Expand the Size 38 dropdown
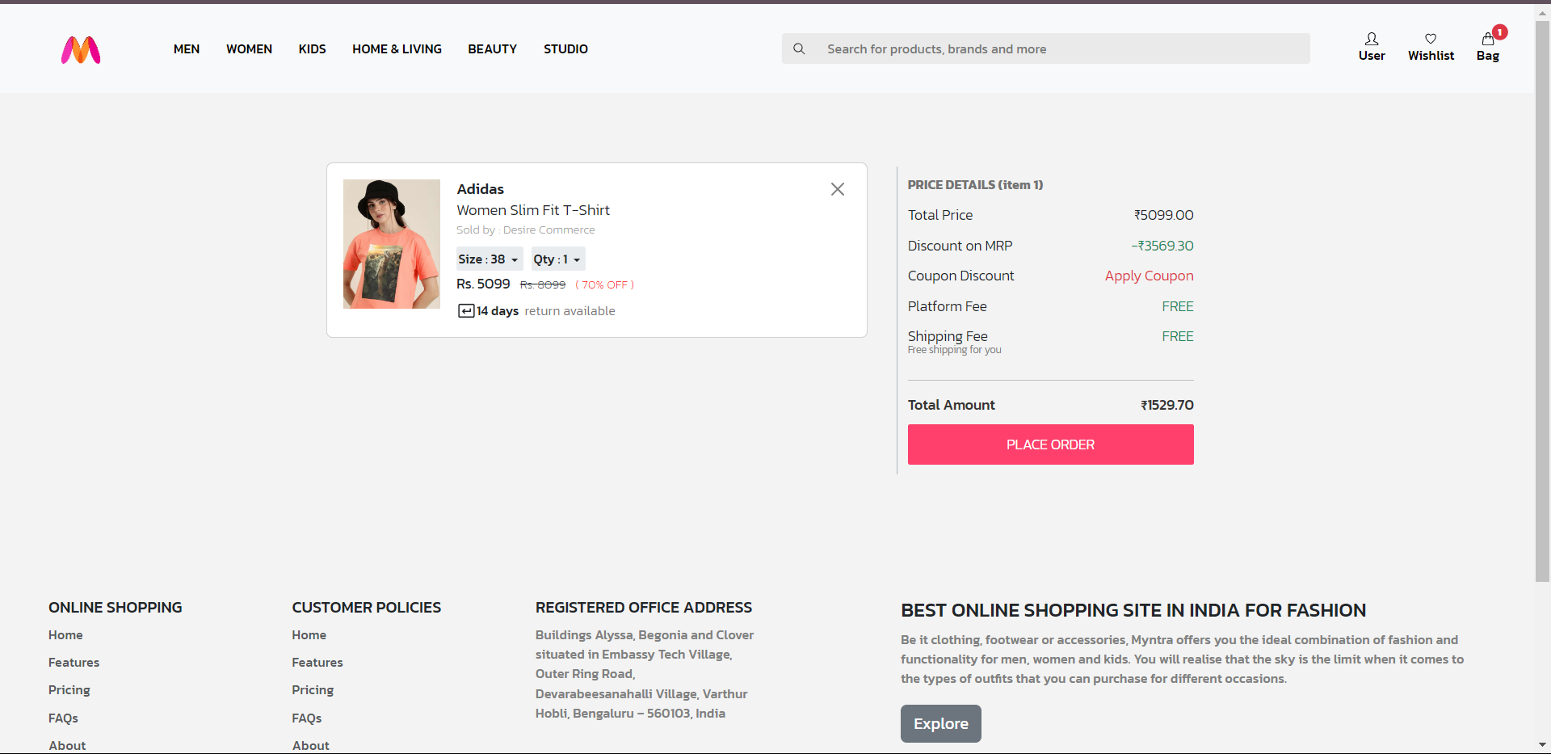 [x=490, y=259]
